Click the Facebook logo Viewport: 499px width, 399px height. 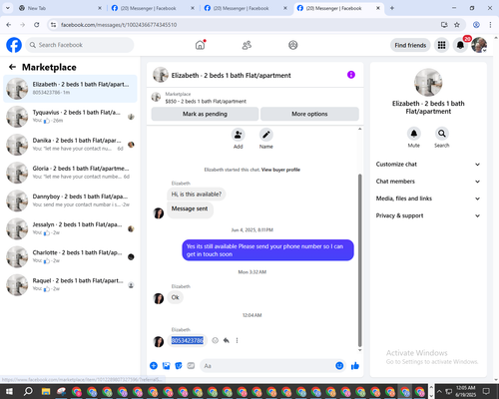coord(14,45)
